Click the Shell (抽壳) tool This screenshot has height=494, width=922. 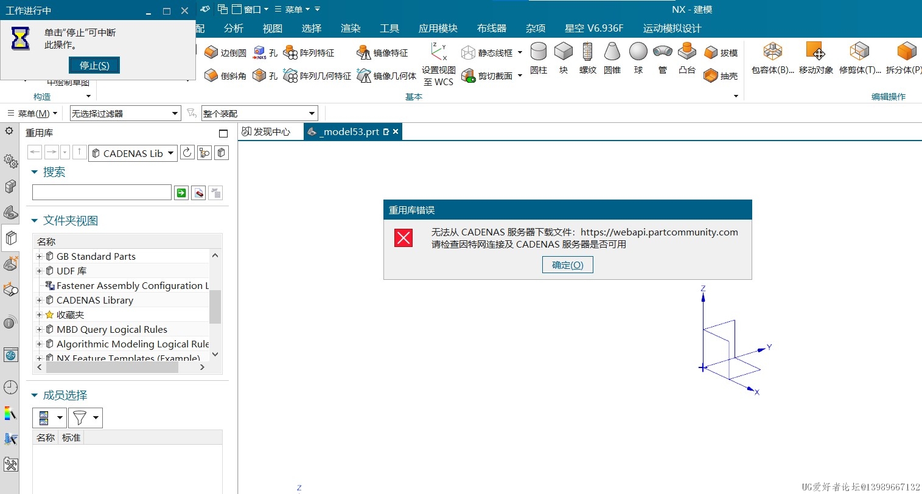click(x=721, y=75)
